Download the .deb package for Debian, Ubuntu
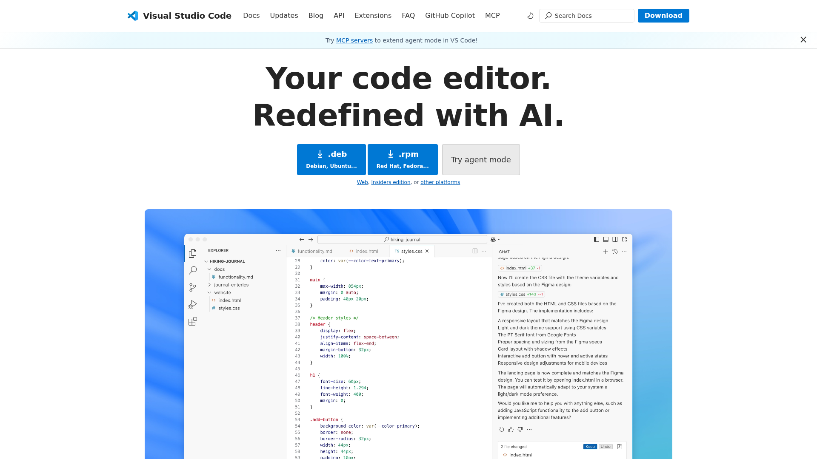817x459 pixels. point(331,159)
